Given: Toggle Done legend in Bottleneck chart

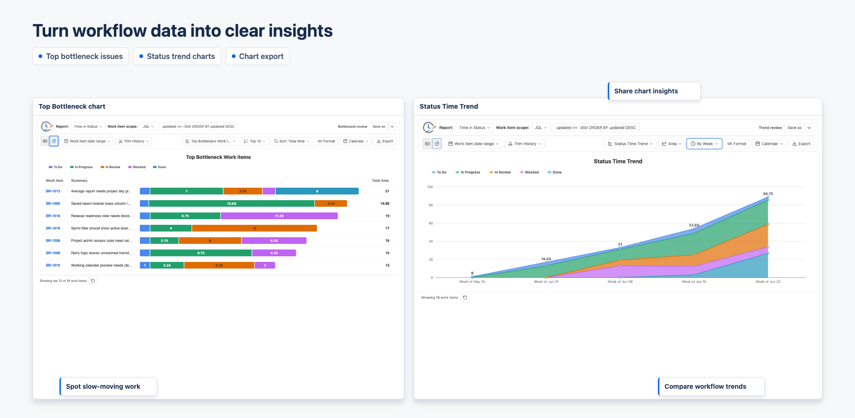Looking at the screenshot, I should 159,167.
